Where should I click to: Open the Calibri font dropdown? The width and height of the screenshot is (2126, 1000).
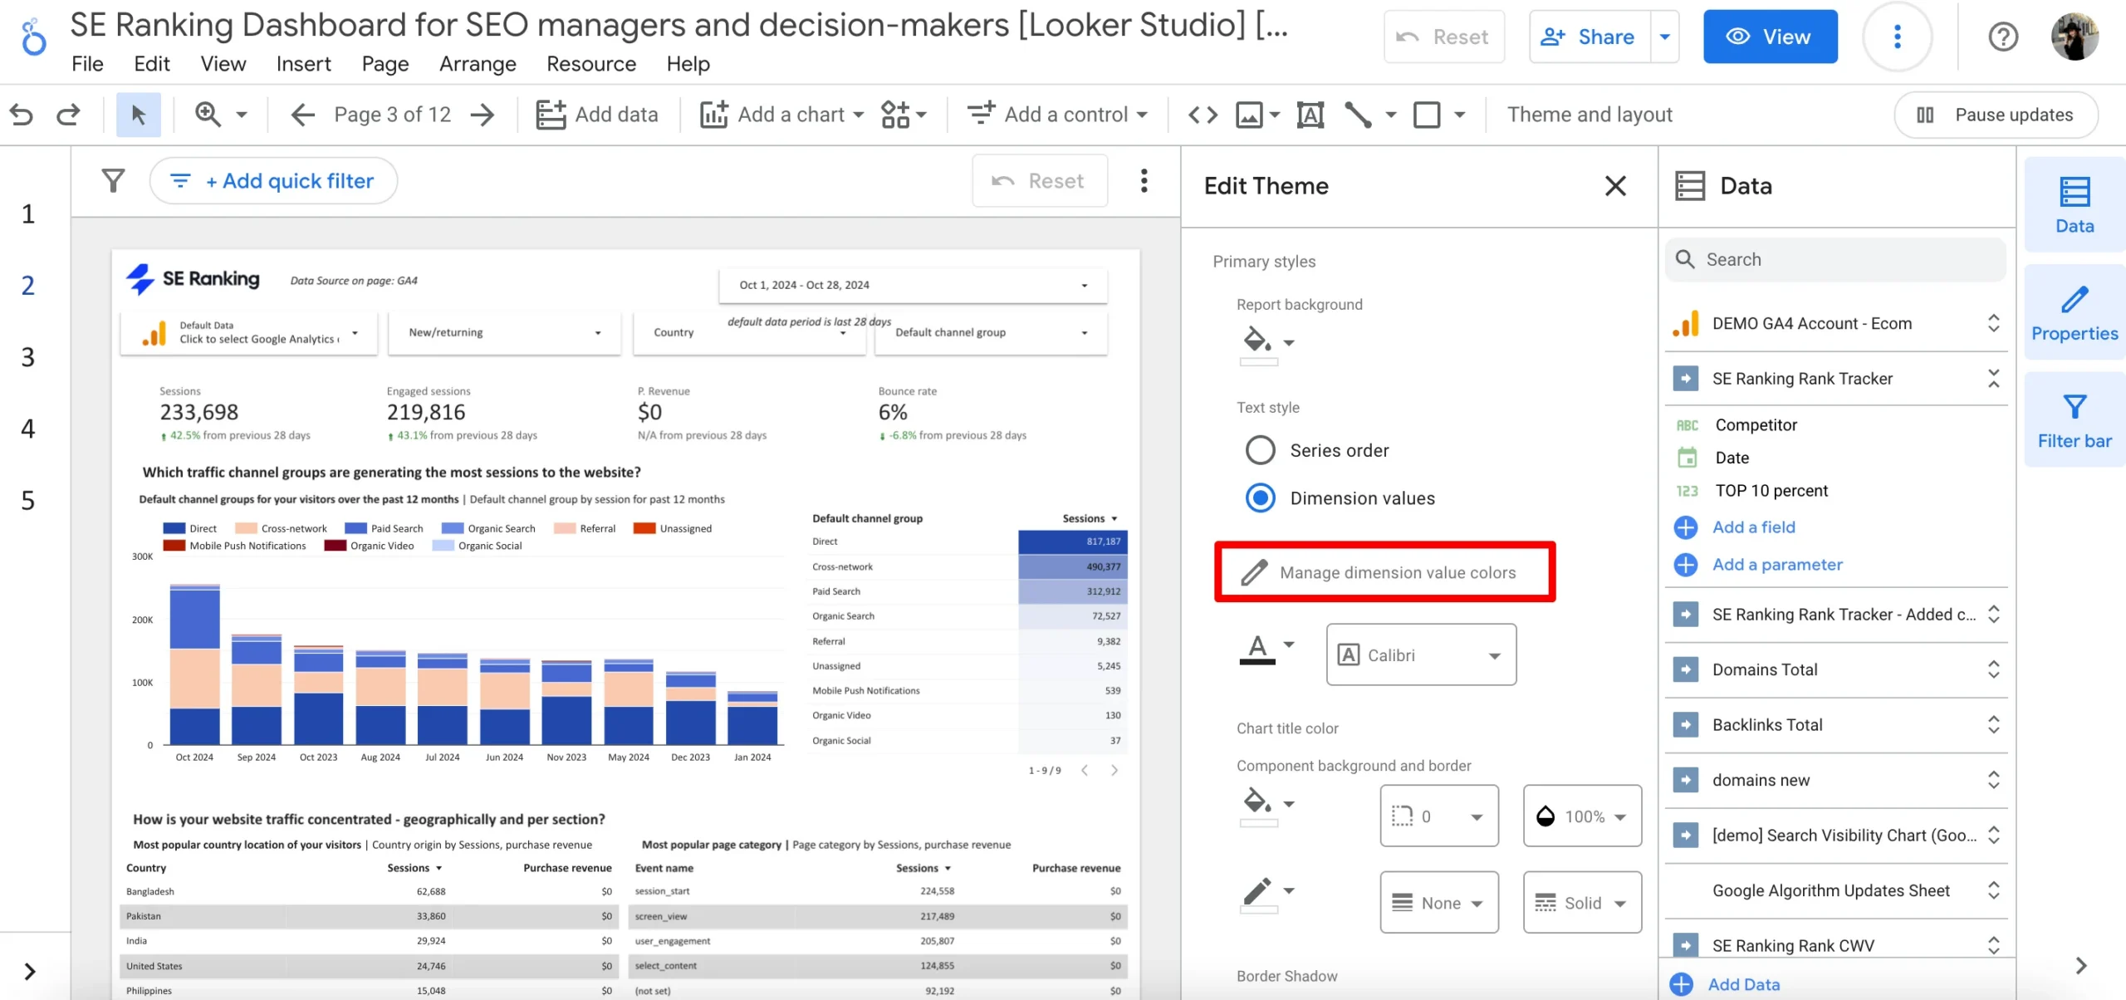coord(1421,654)
